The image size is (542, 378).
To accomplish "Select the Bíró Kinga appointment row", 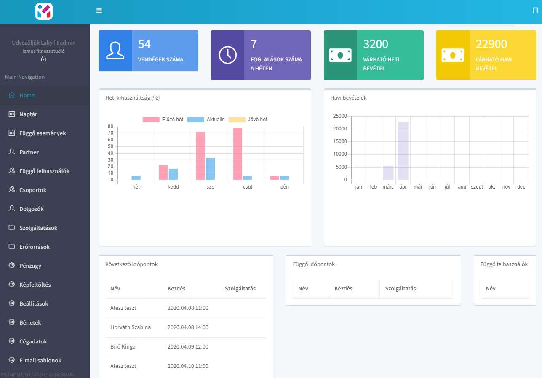I will point(186,347).
